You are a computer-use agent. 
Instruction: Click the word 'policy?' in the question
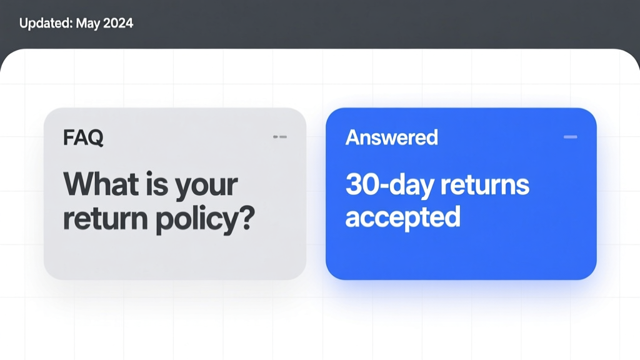[x=205, y=219]
